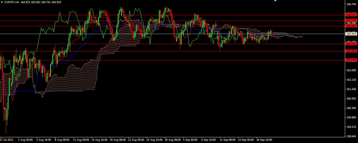Click the CHFJPY,H4 symbol label
This screenshot has height=143, width=358.
11,2
